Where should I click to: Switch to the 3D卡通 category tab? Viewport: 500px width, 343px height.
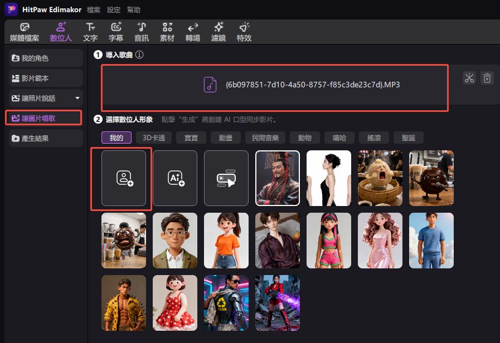pos(154,138)
